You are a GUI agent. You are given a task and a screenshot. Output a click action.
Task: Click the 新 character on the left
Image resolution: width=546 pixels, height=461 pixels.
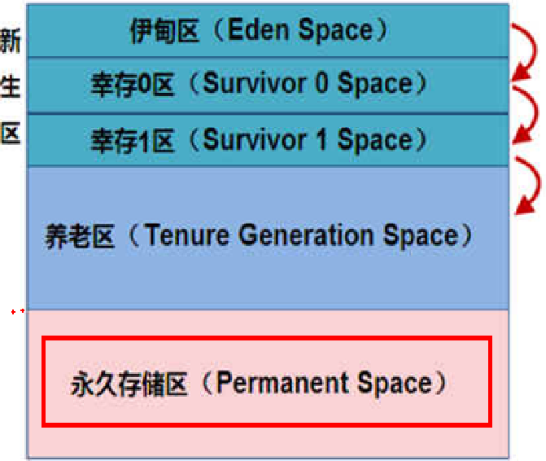click(x=11, y=41)
